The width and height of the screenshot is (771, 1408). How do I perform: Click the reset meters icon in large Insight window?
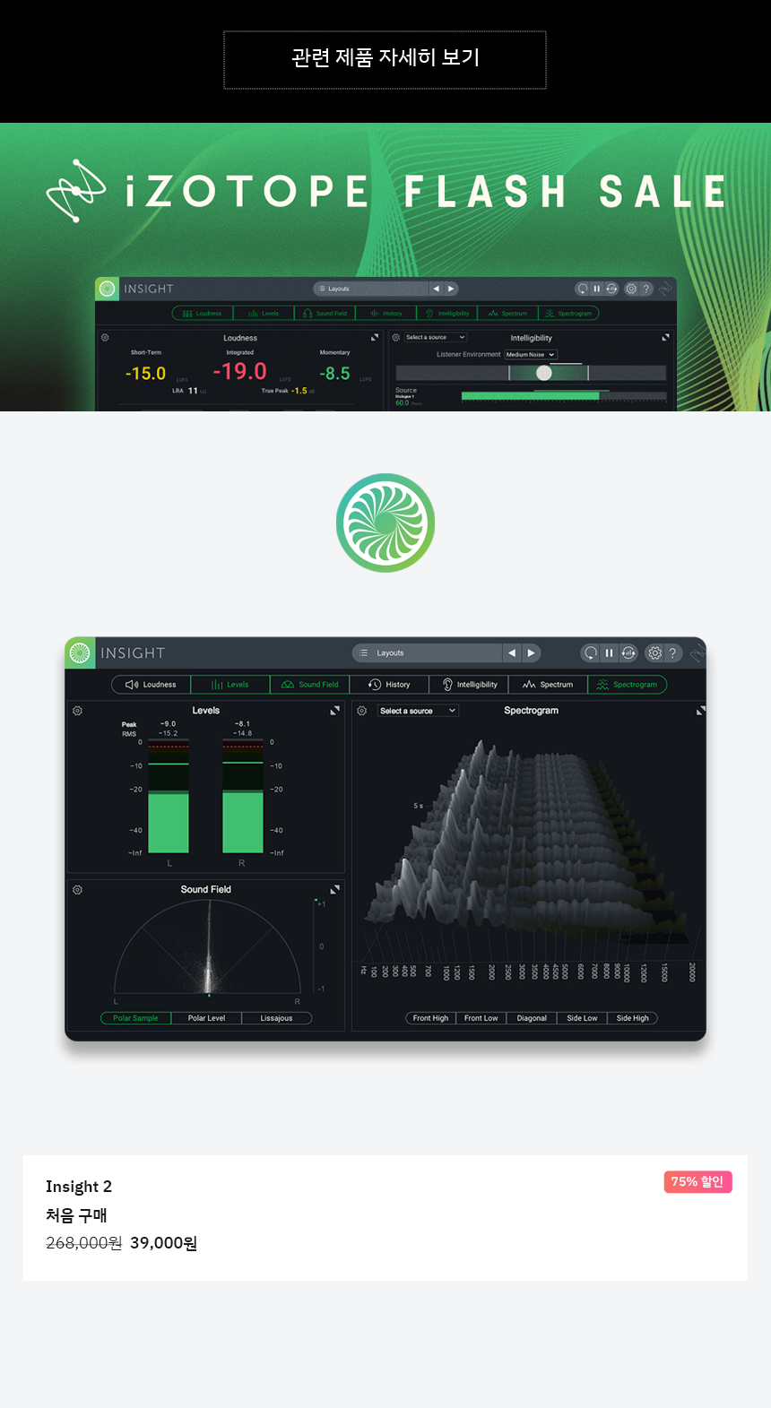coord(590,652)
